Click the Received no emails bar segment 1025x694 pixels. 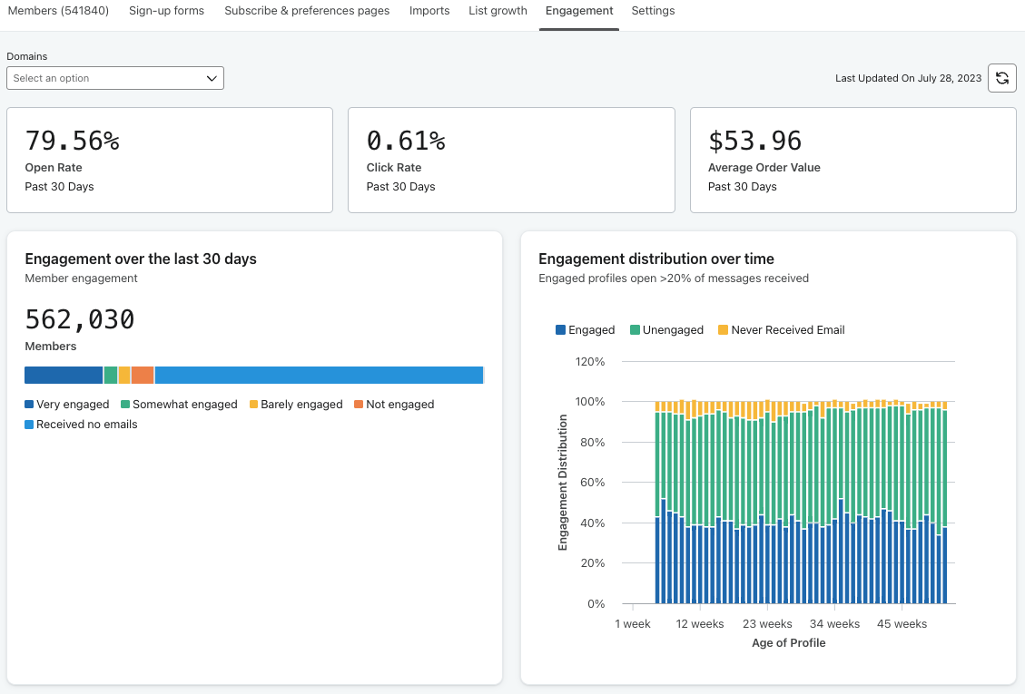point(318,376)
